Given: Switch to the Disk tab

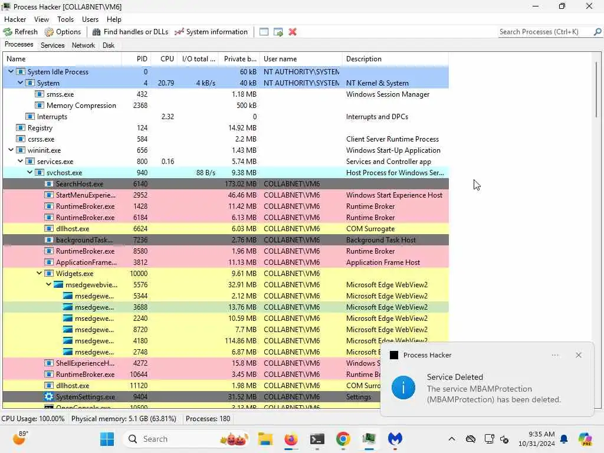Looking at the screenshot, I should coord(109,45).
